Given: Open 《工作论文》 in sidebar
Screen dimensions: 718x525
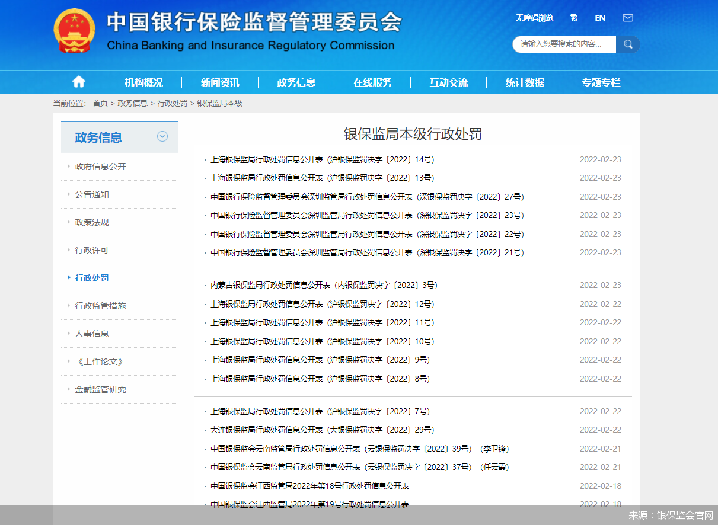Looking at the screenshot, I should coord(99,361).
